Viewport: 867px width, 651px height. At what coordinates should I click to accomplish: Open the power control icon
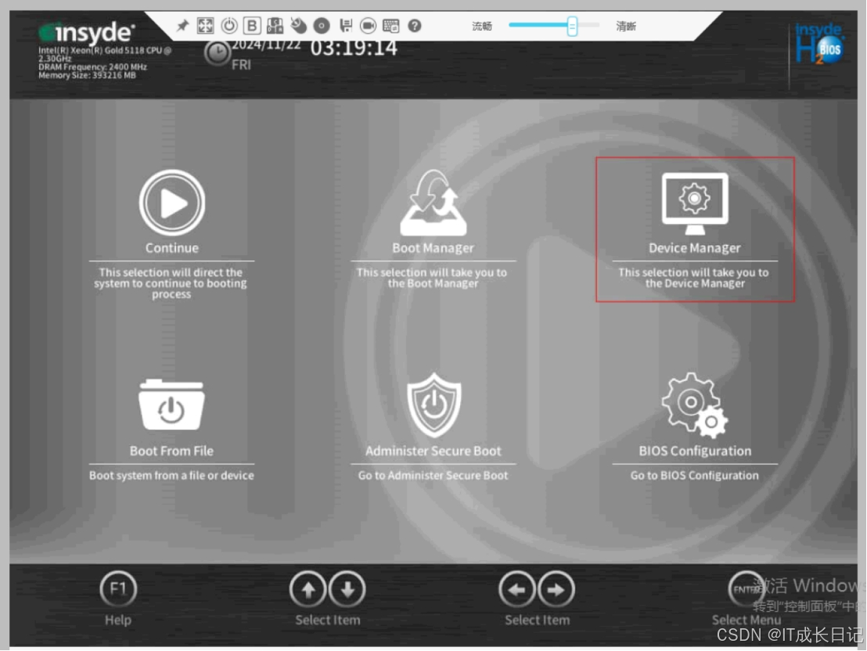point(229,26)
